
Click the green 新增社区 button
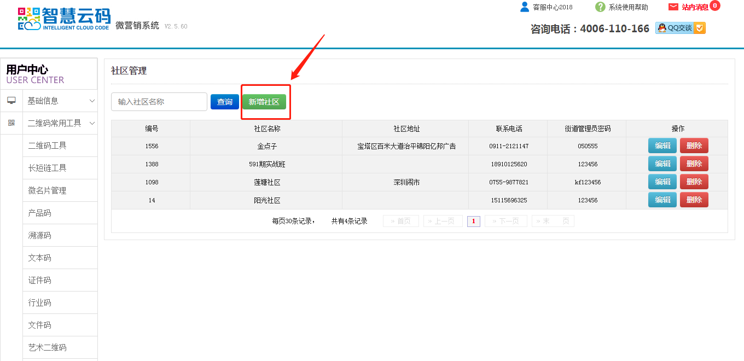[x=264, y=102]
